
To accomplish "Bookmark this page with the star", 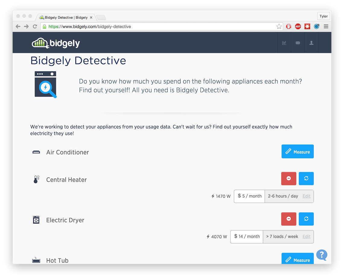I will pyautogui.click(x=279, y=27).
